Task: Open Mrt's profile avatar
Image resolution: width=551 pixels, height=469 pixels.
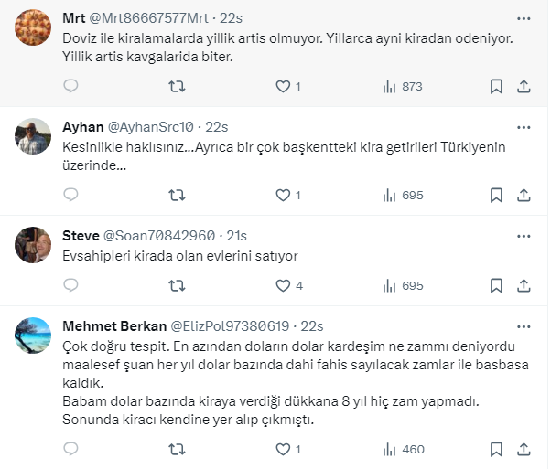Action: coord(34,27)
